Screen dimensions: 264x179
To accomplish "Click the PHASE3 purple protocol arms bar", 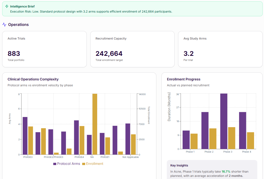I will [x=25, y=136].
